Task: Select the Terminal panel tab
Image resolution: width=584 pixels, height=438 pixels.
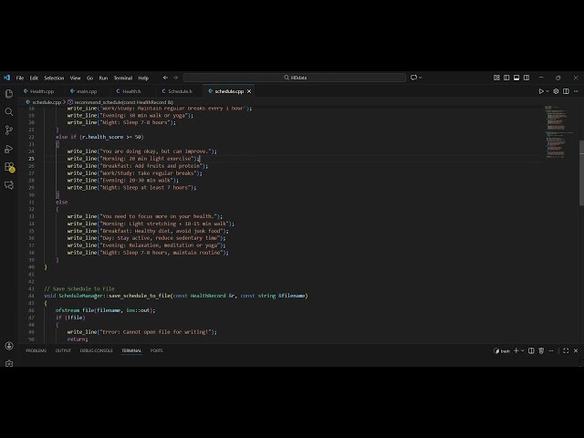Action: pos(131,350)
